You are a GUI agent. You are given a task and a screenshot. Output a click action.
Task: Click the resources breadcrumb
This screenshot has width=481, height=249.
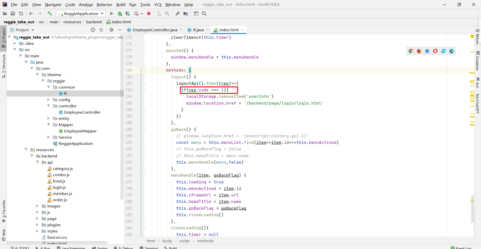pos(72,22)
